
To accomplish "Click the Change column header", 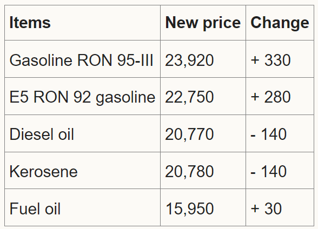I will (280, 23).
